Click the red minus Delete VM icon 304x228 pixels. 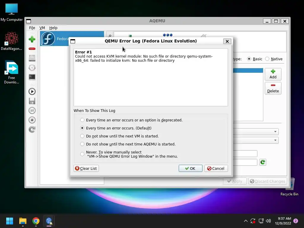[x=32, y=49]
